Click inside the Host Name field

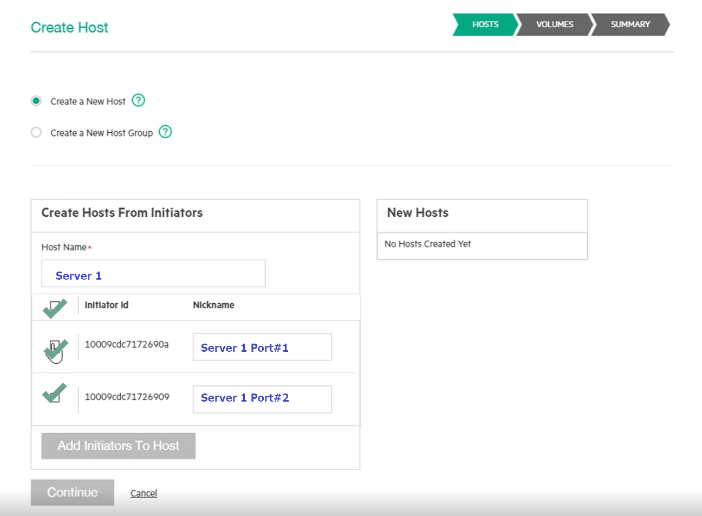153,274
